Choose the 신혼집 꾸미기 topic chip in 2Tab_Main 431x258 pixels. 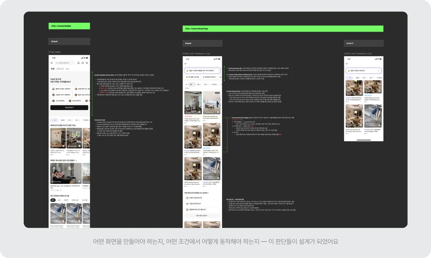(61, 95)
